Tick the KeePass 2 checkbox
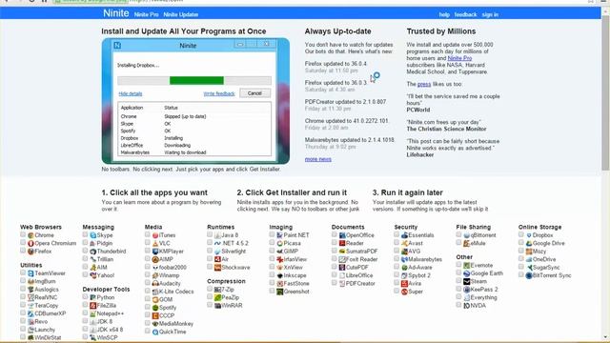Screen dimensions: 610x343 (x=458, y=289)
